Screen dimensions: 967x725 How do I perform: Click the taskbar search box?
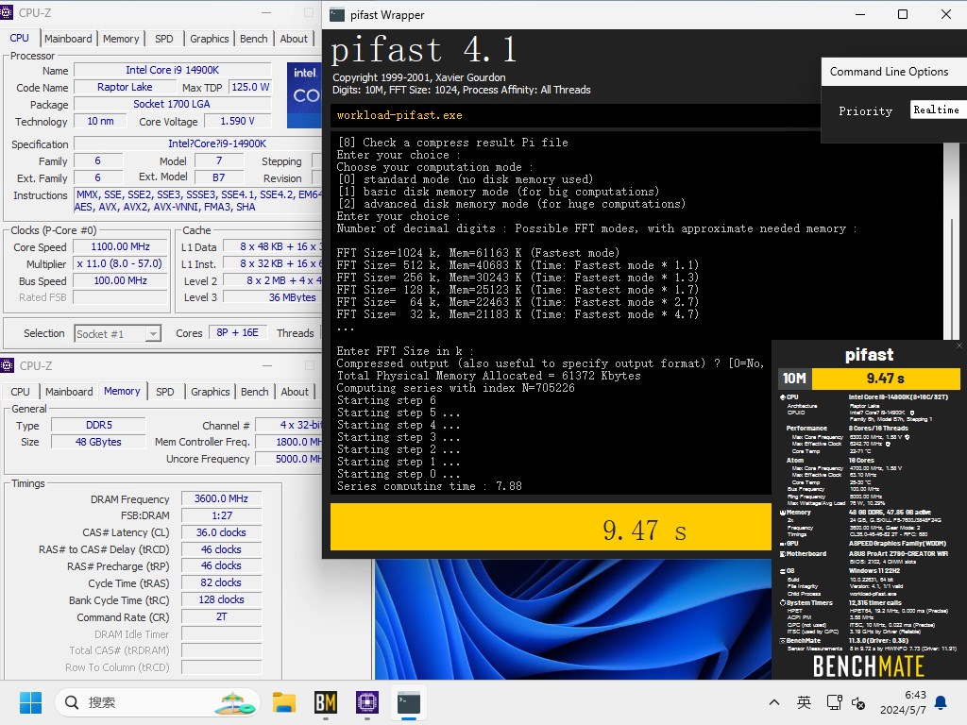(x=158, y=702)
